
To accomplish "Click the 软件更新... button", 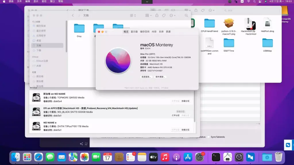I will (160, 77).
